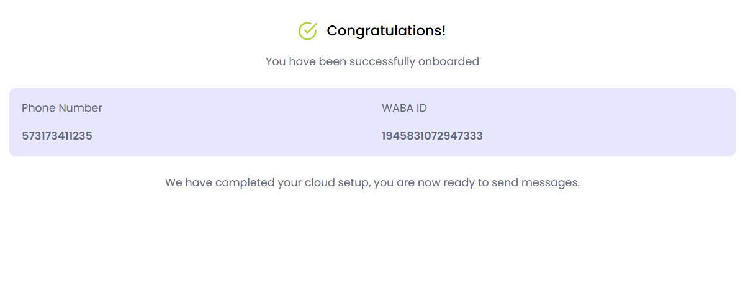Click the bold number under Phone Number
The width and height of the screenshot is (743, 304).
coord(57,136)
